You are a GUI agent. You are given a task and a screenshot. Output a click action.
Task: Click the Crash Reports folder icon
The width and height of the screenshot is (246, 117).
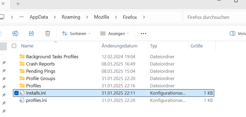point(22,64)
